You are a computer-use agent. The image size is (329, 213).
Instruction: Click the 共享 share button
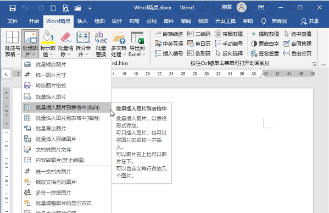(310, 21)
